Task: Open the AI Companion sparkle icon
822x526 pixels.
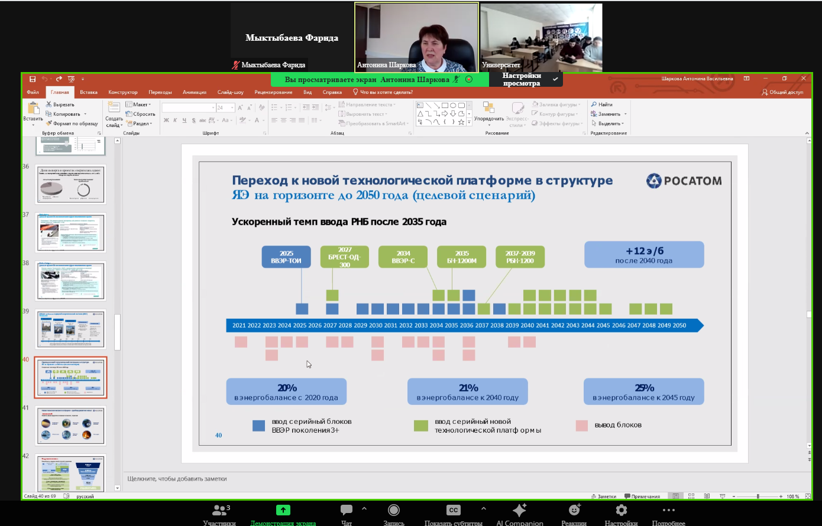Action: [519, 510]
